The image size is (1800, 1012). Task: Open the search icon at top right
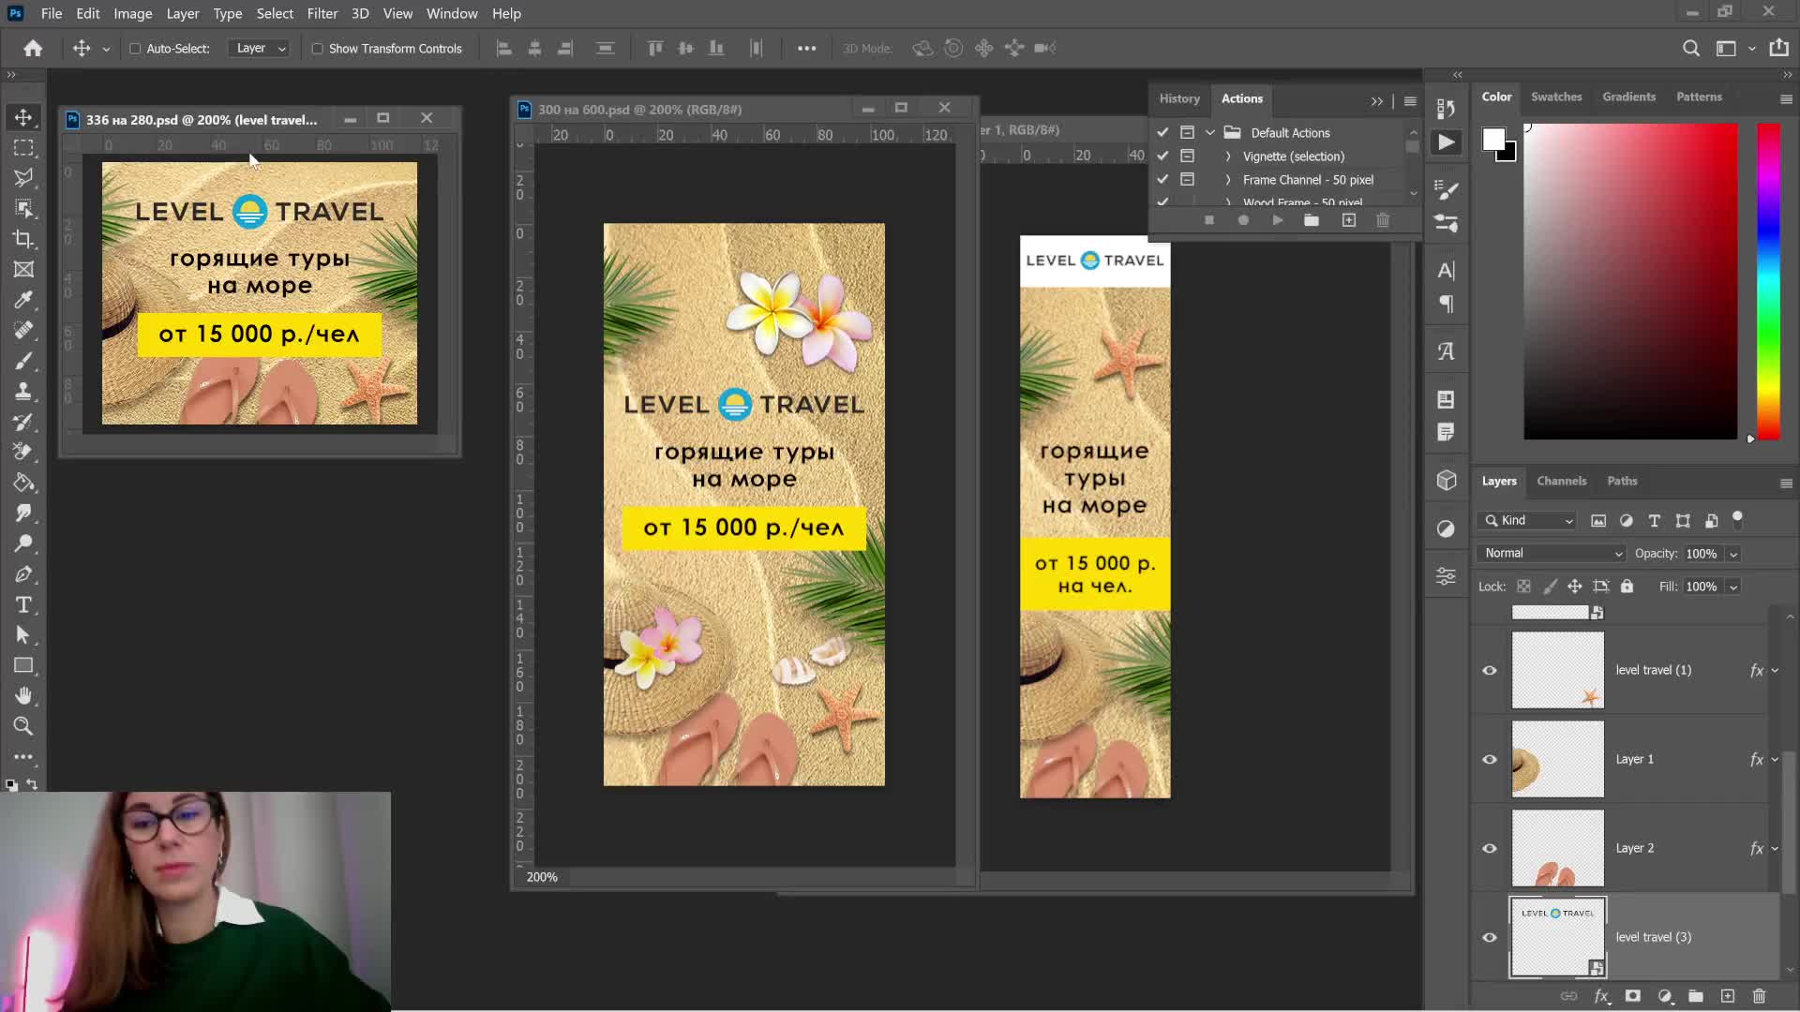[x=1690, y=48]
